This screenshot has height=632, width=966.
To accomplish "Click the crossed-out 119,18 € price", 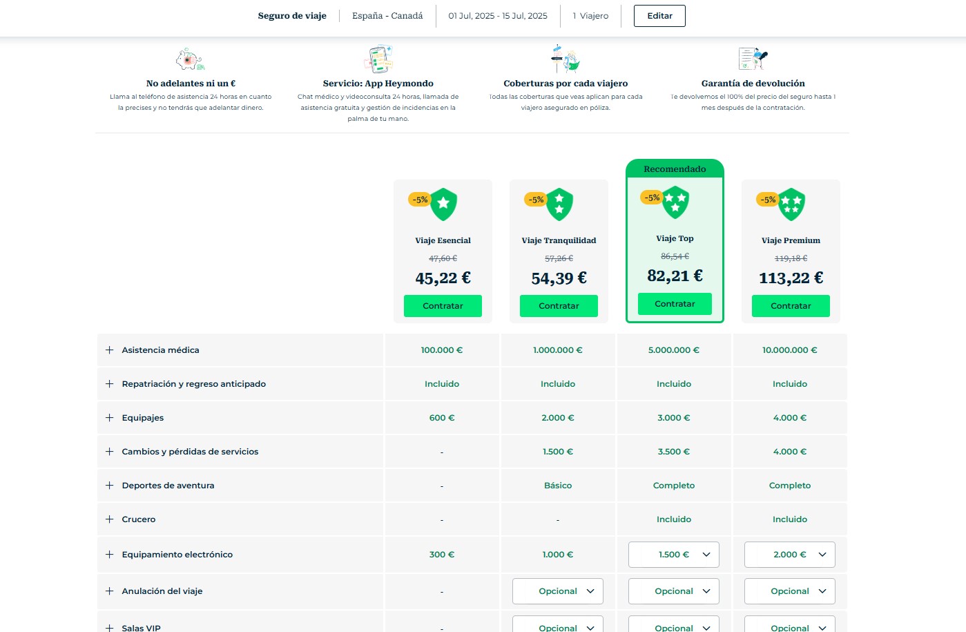I will pyautogui.click(x=791, y=258).
